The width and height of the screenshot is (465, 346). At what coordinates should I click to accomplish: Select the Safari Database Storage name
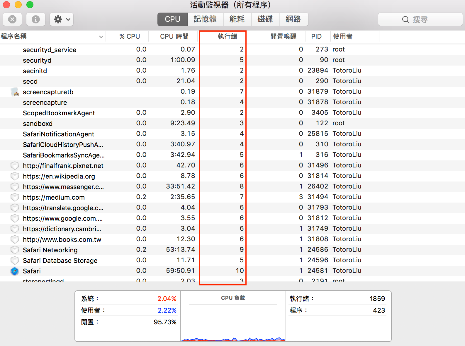60,261
